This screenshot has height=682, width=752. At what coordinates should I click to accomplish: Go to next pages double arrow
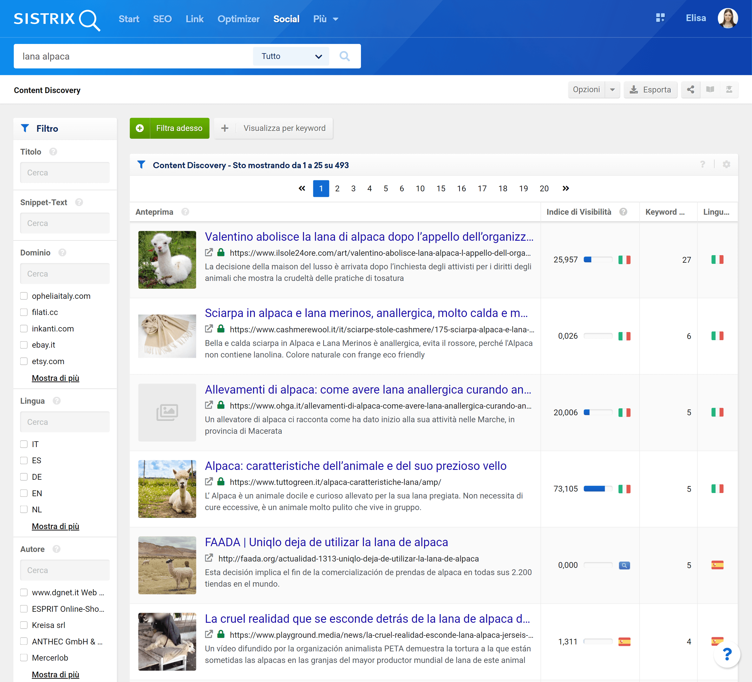(565, 189)
